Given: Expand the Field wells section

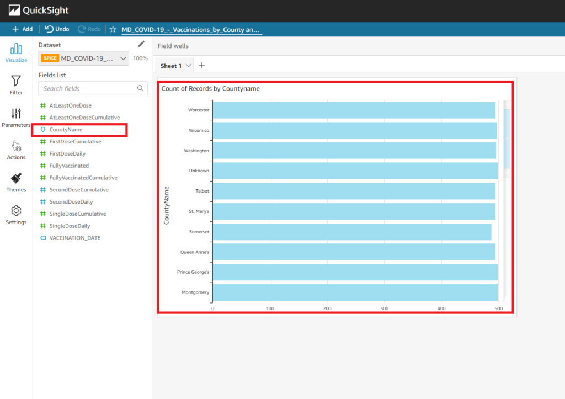Looking at the screenshot, I should pyautogui.click(x=174, y=46).
